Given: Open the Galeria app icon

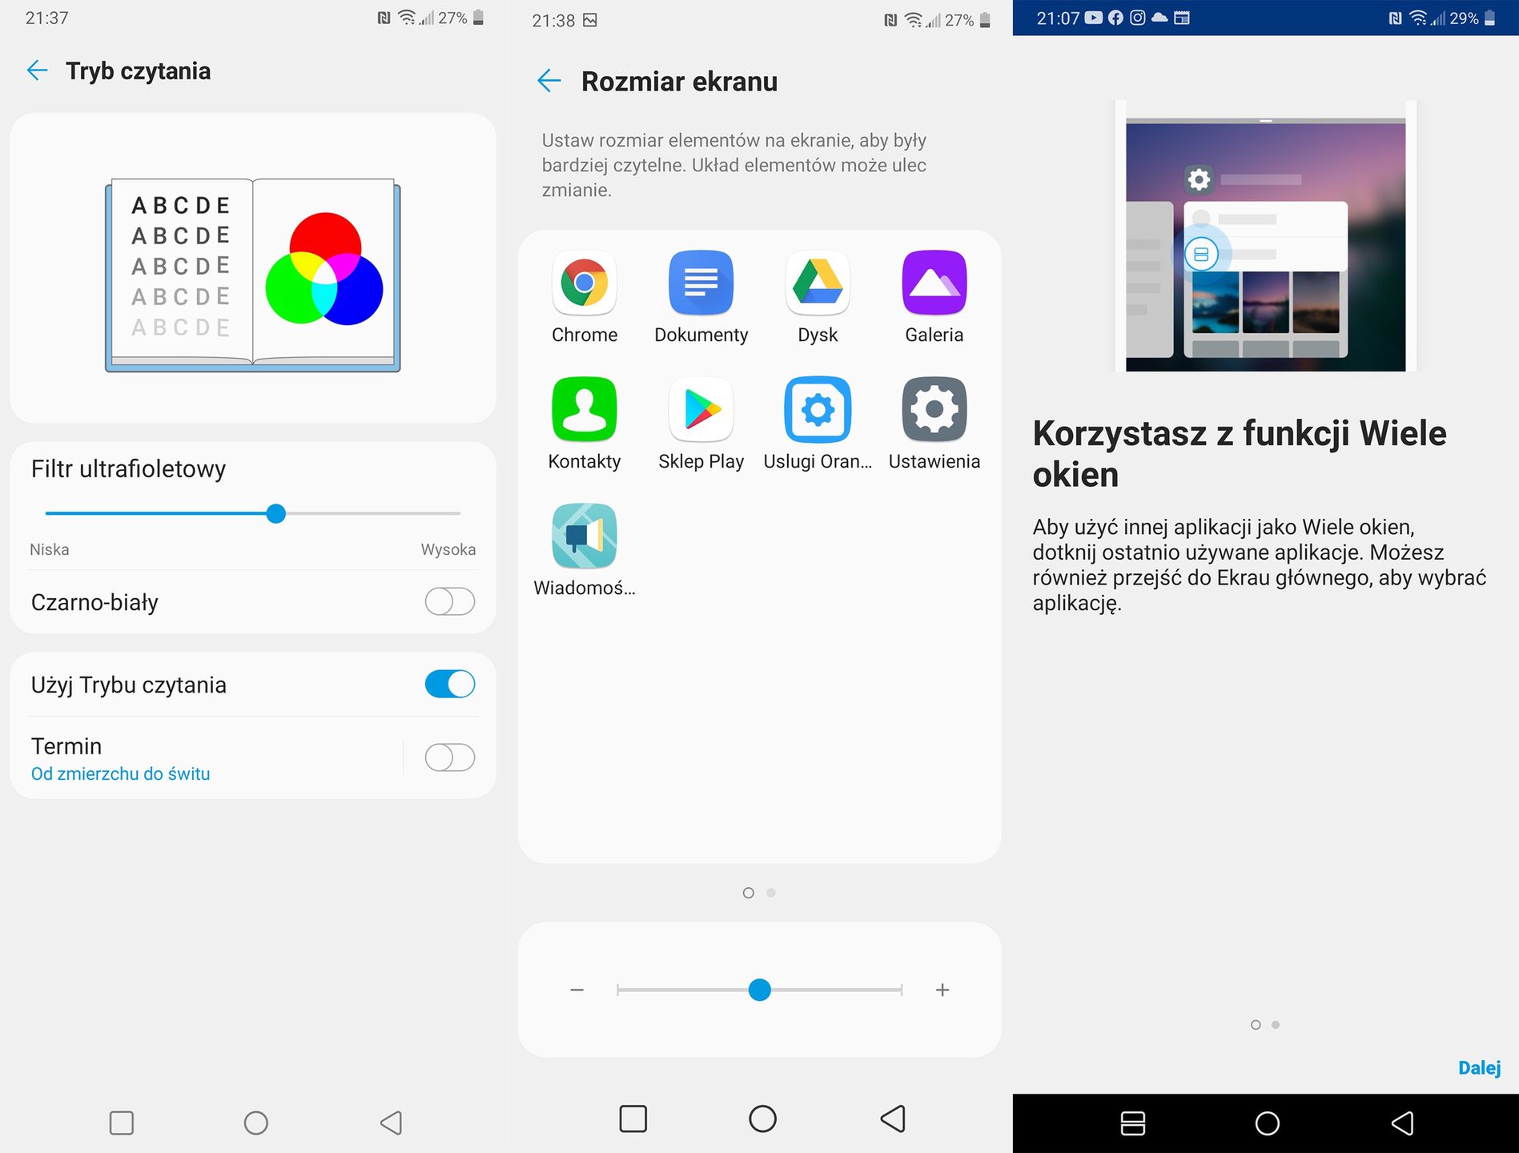Looking at the screenshot, I should click(x=934, y=283).
